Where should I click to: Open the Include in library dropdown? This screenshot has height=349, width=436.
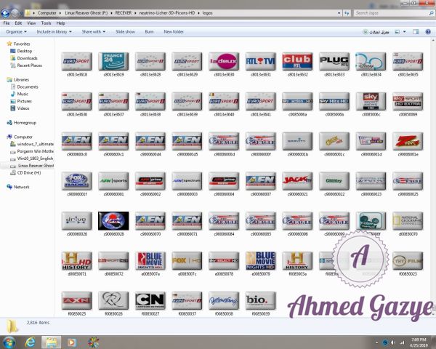coord(54,32)
